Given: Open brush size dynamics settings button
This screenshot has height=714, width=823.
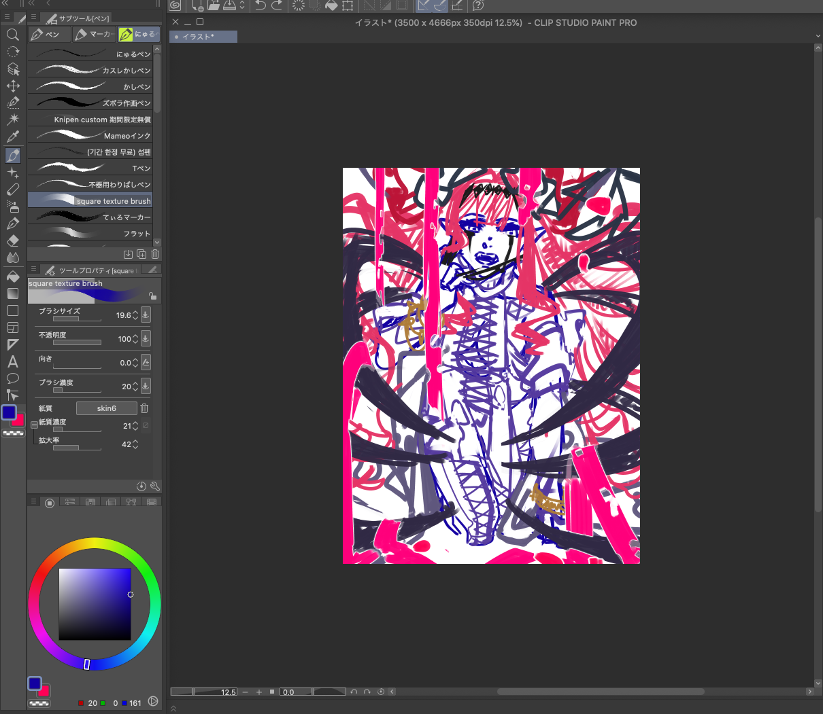Looking at the screenshot, I should point(146,315).
